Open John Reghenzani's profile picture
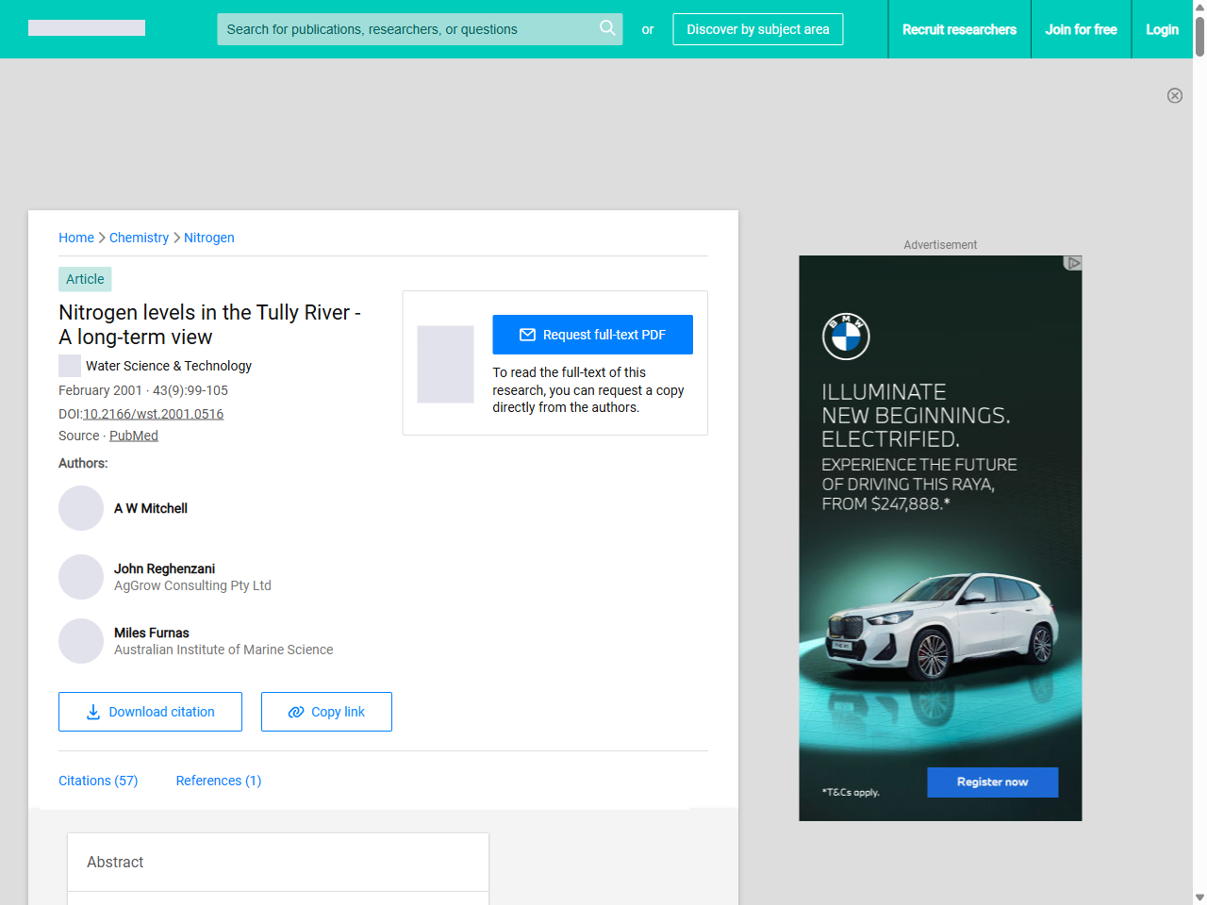Image resolution: width=1207 pixels, height=905 pixels. (x=81, y=577)
